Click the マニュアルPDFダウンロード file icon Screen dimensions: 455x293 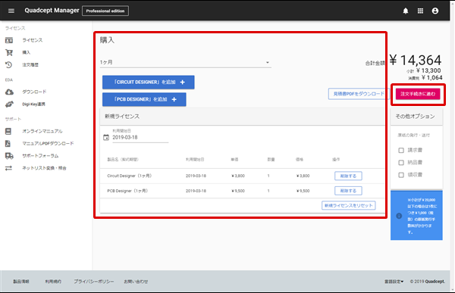click(x=8, y=143)
